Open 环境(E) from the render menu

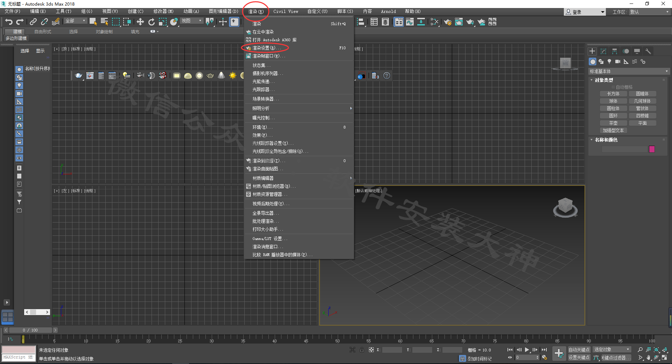(x=299, y=127)
